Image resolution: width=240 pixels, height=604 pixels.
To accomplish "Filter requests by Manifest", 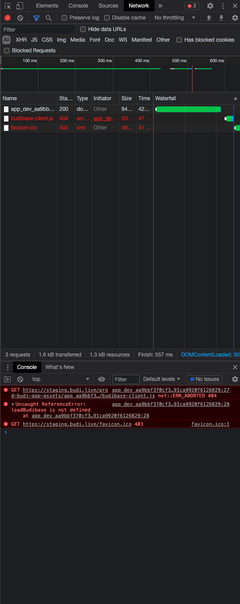I will point(142,40).
